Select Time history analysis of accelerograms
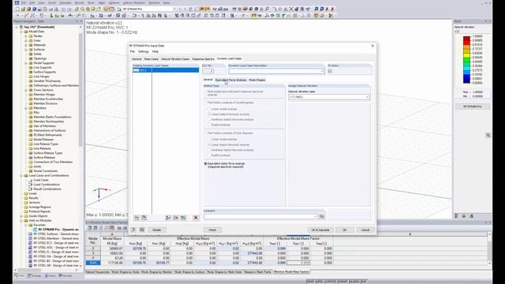Screen dimensions: 505x284 [x=205, y=103]
